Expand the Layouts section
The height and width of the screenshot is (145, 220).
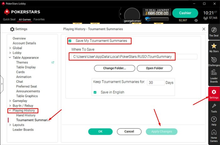pyautogui.click(x=10, y=125)
